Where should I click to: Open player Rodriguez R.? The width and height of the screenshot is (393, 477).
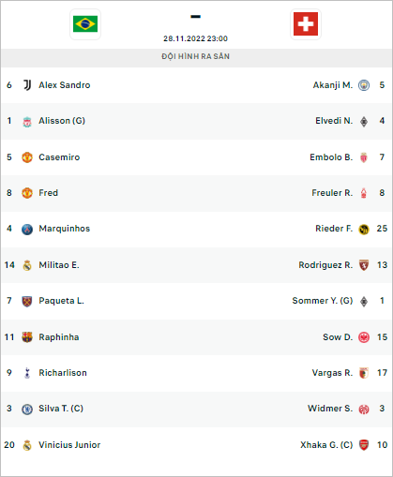point(325,265)
